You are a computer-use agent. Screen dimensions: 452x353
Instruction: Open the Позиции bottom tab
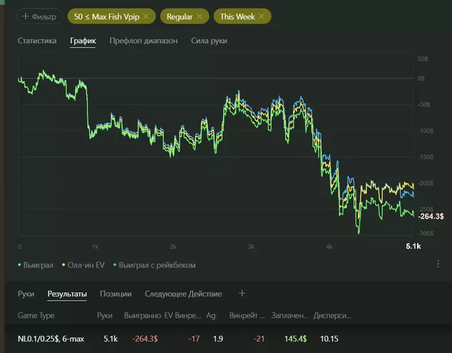coord(116,294)
